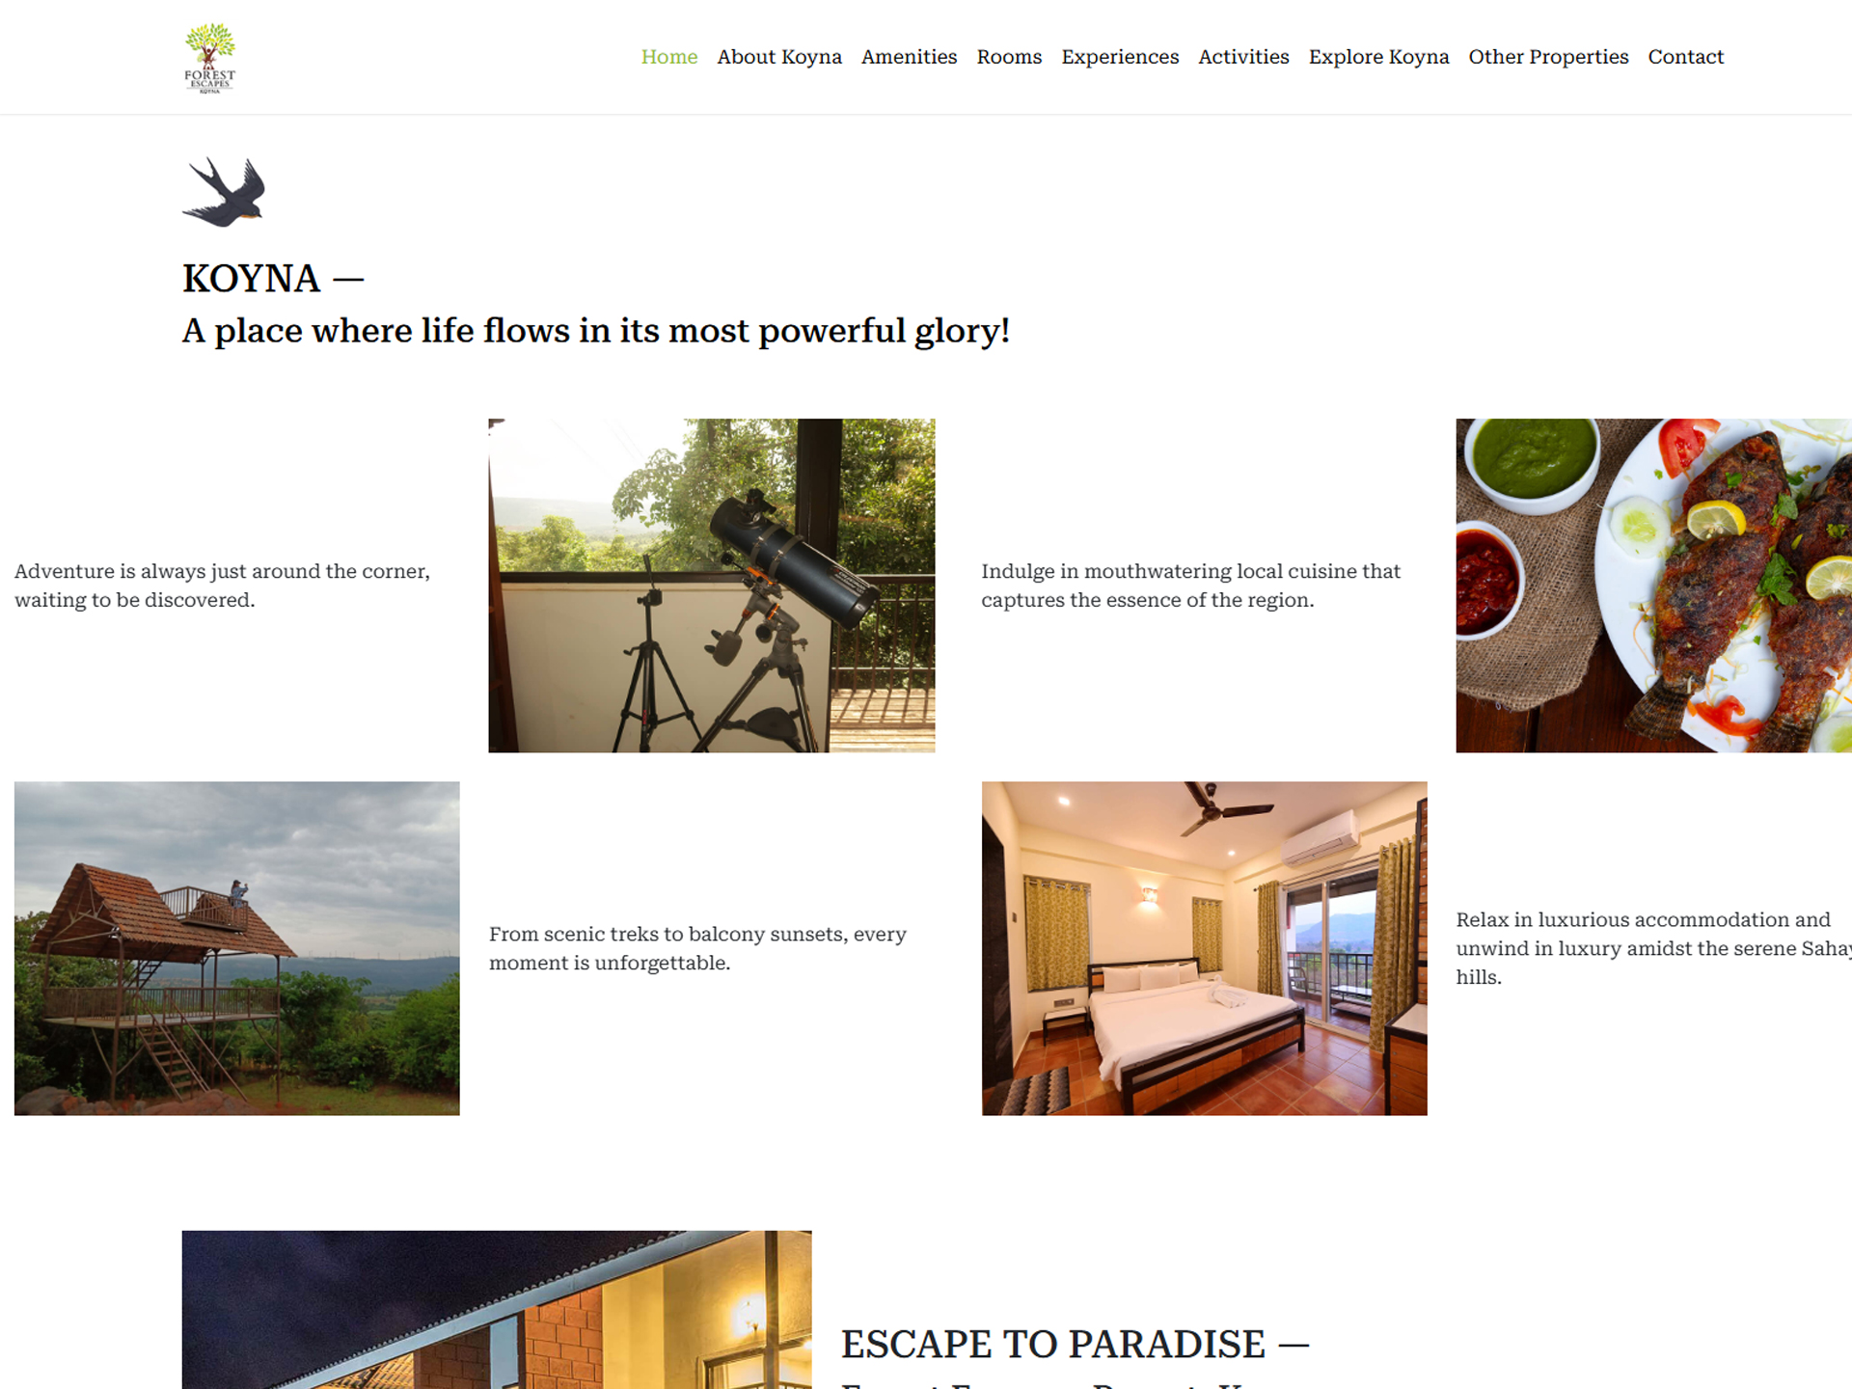The image size is (1852, 1389).
Task: View the wooden watchtower photo
Action: tap(237, 948)
